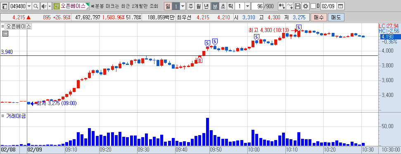Click the 매도 sell button
Image resolution: width=401 pixels, height=154 pixels.
(x=336, y=18)
